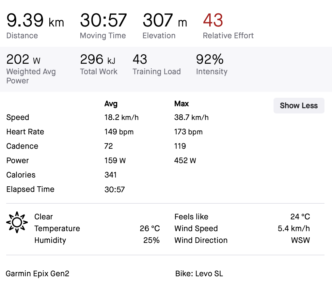Image resolution: width=332 pixels, height=289 pixels.
Task: Click the Avg column header
Action: tap(111, 104)
